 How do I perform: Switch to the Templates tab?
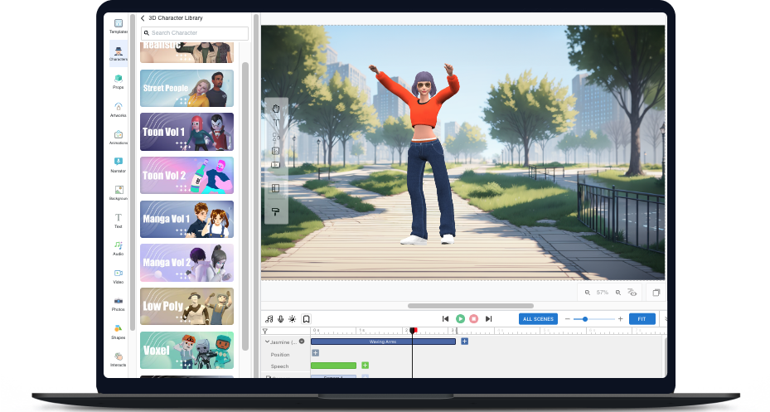coord(119,26)
